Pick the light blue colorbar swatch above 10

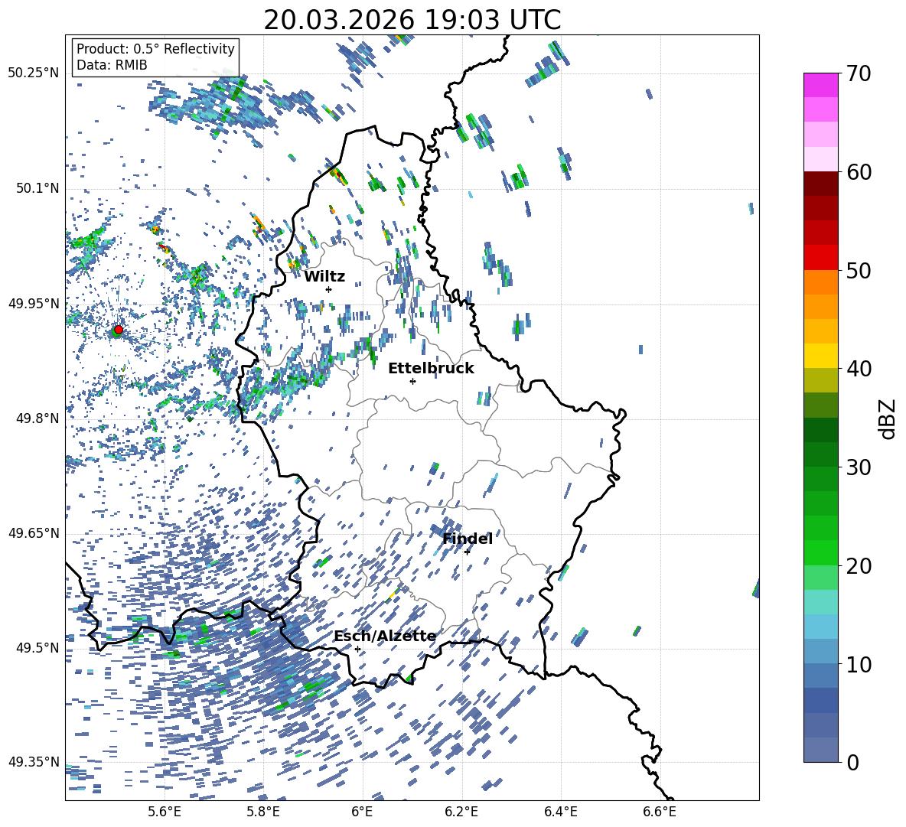(820, 650)
